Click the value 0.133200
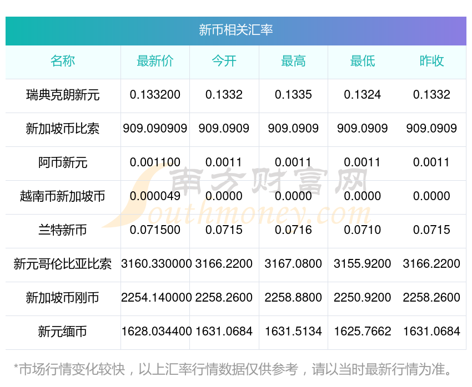This screenshot has width=472, height=387. pyautogui.click(x=155, y=95)
